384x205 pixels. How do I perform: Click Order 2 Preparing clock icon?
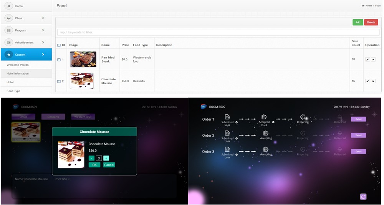tap(303, 133)
